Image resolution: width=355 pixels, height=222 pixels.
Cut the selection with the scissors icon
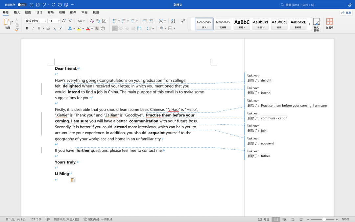16,20
